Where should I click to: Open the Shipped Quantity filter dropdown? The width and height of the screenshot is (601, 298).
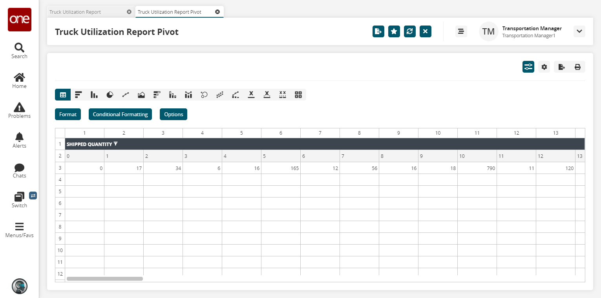pyautogui.click(x=116, y=144)
